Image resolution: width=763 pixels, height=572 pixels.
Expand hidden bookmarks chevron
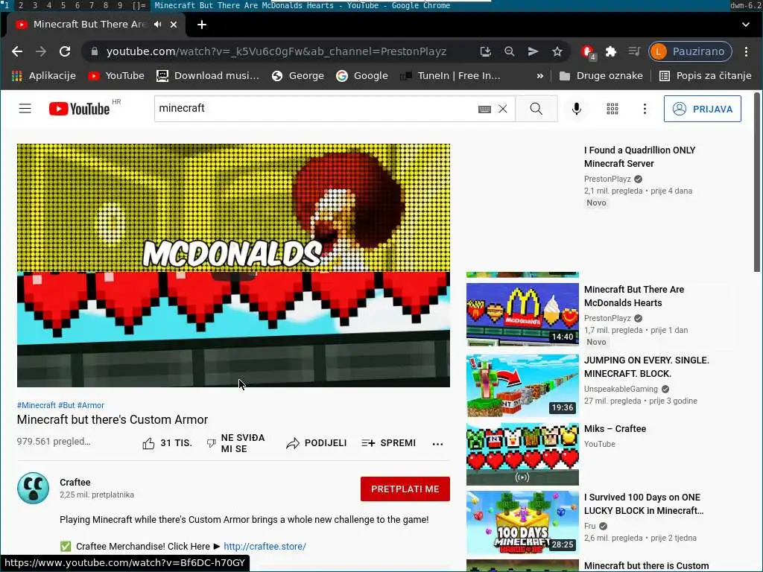click(x=539, y=76)
